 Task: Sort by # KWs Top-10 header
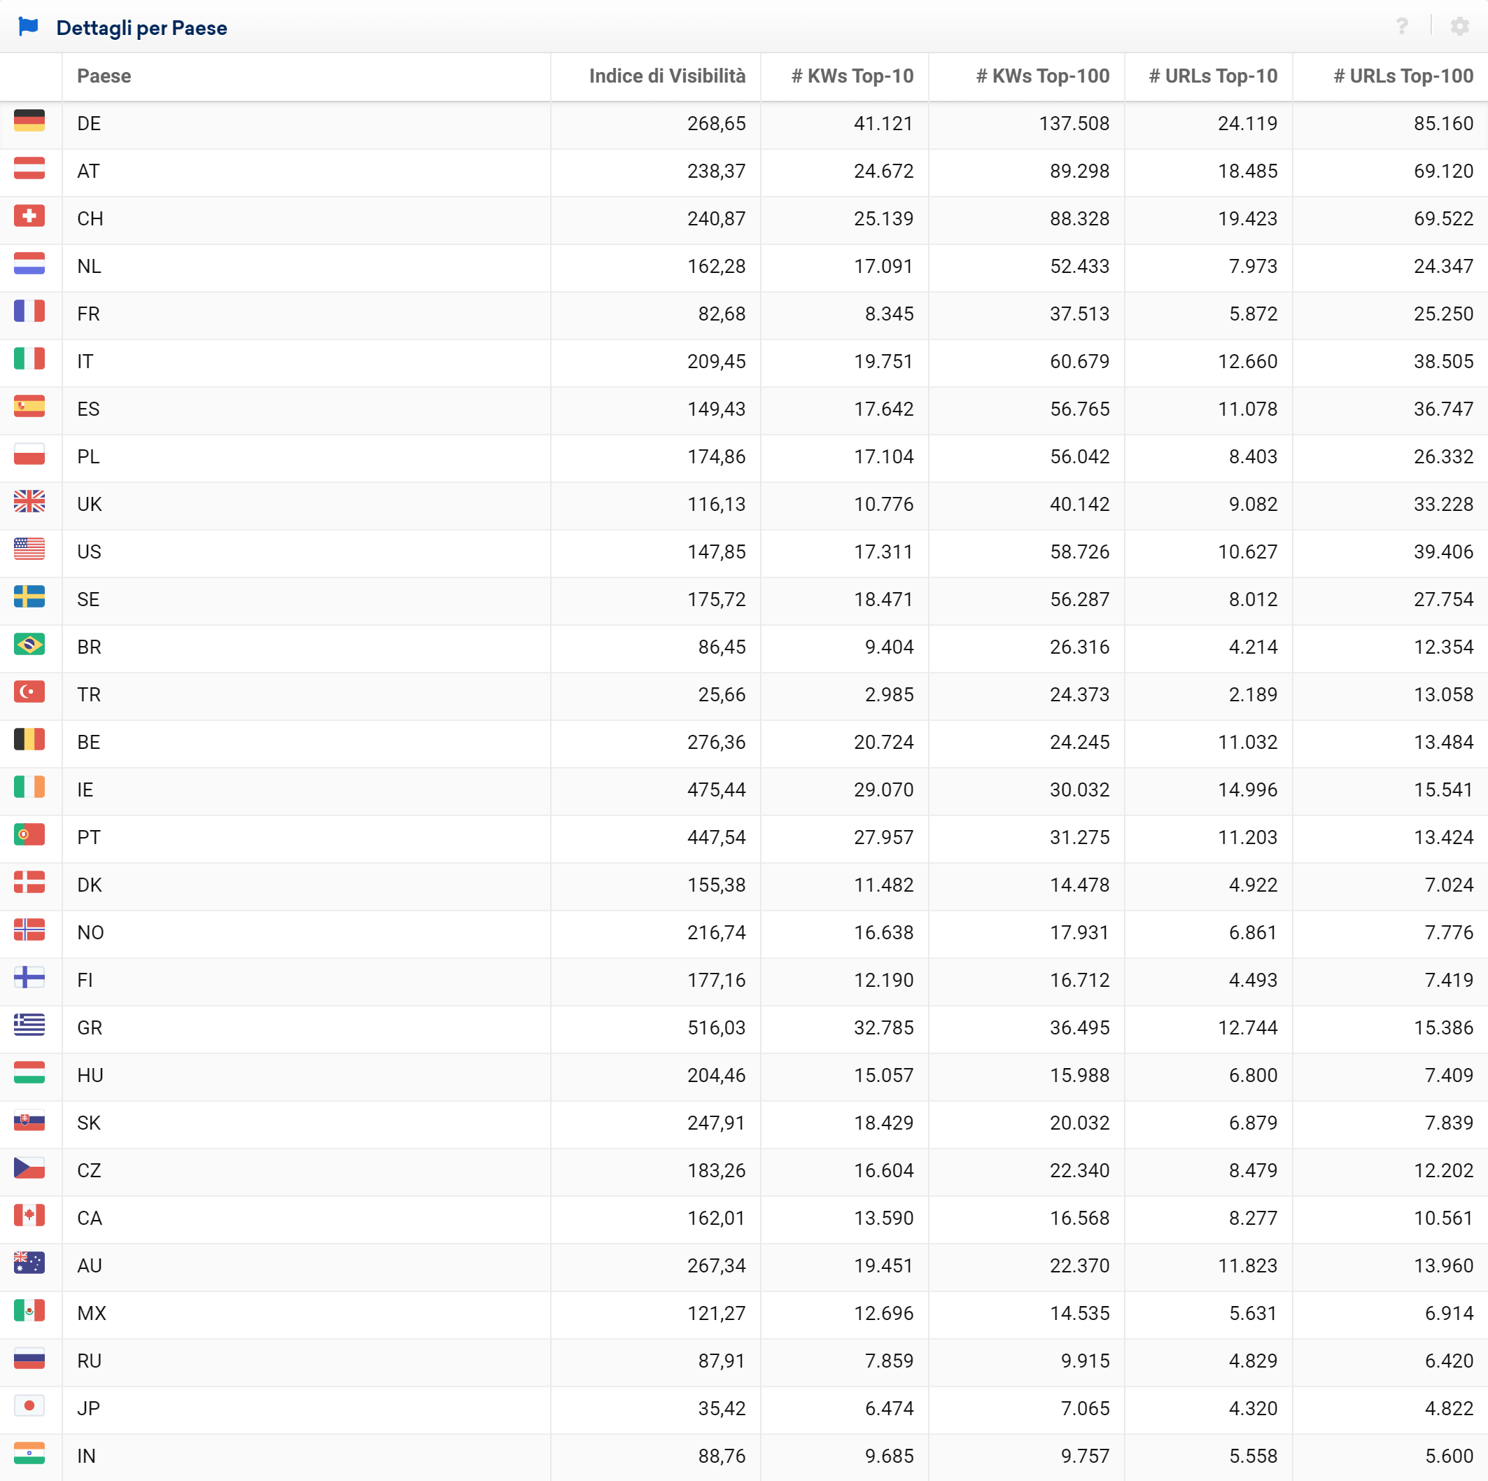[852, 76]
